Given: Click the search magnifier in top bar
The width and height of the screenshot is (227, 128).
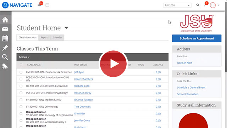Looking at the screenshot, I should pyautogui.click(x=198, y=5).
